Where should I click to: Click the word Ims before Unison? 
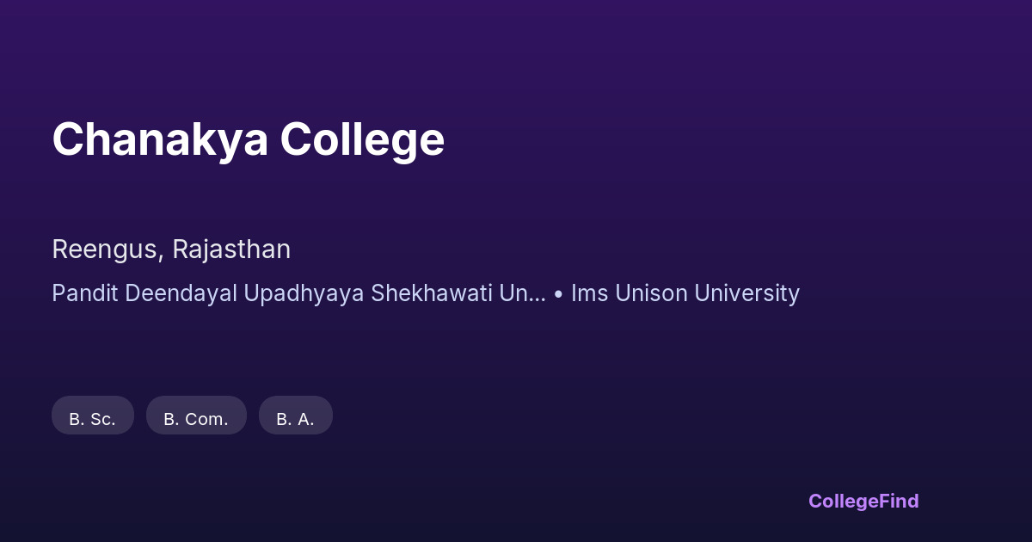[x=588, y=293]
